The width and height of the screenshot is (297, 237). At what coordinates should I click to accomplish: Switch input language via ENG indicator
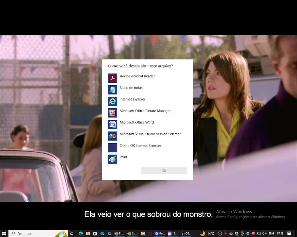coord(271,233)
